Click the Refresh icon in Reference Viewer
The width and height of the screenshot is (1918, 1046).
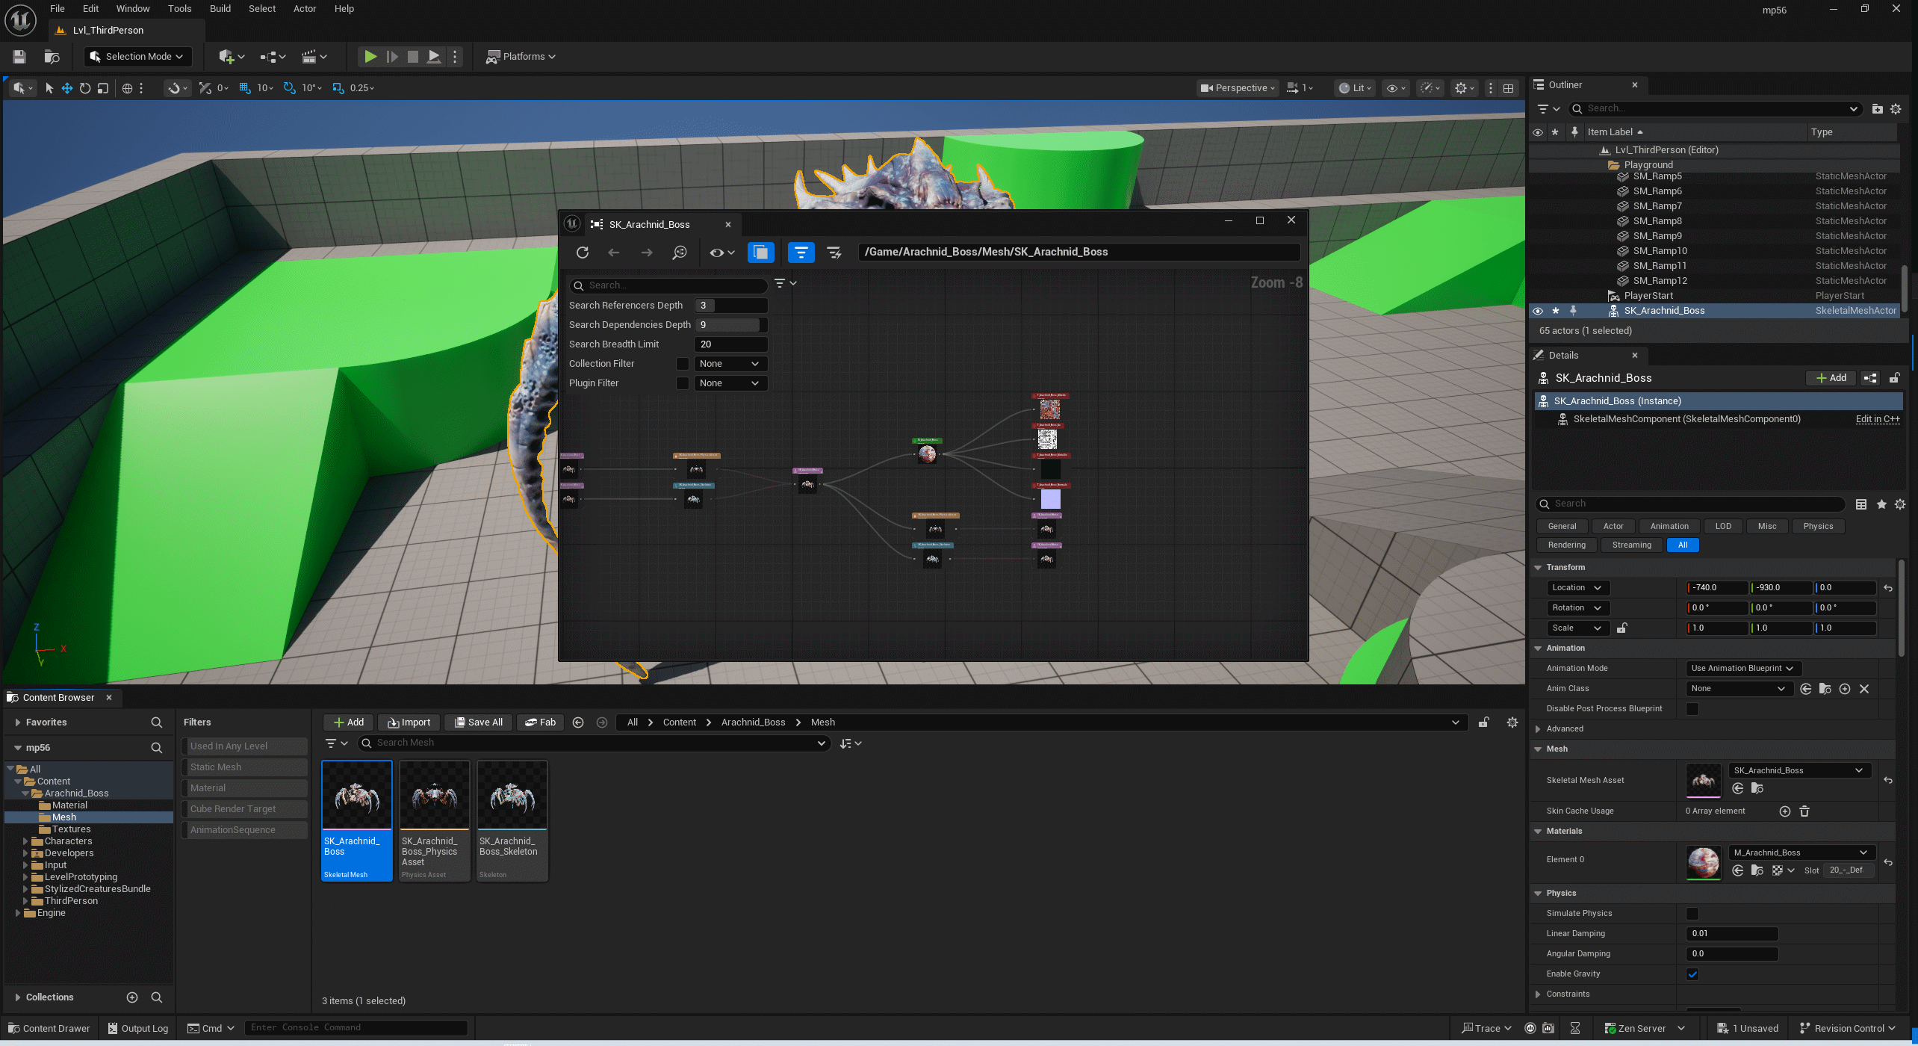583,253
